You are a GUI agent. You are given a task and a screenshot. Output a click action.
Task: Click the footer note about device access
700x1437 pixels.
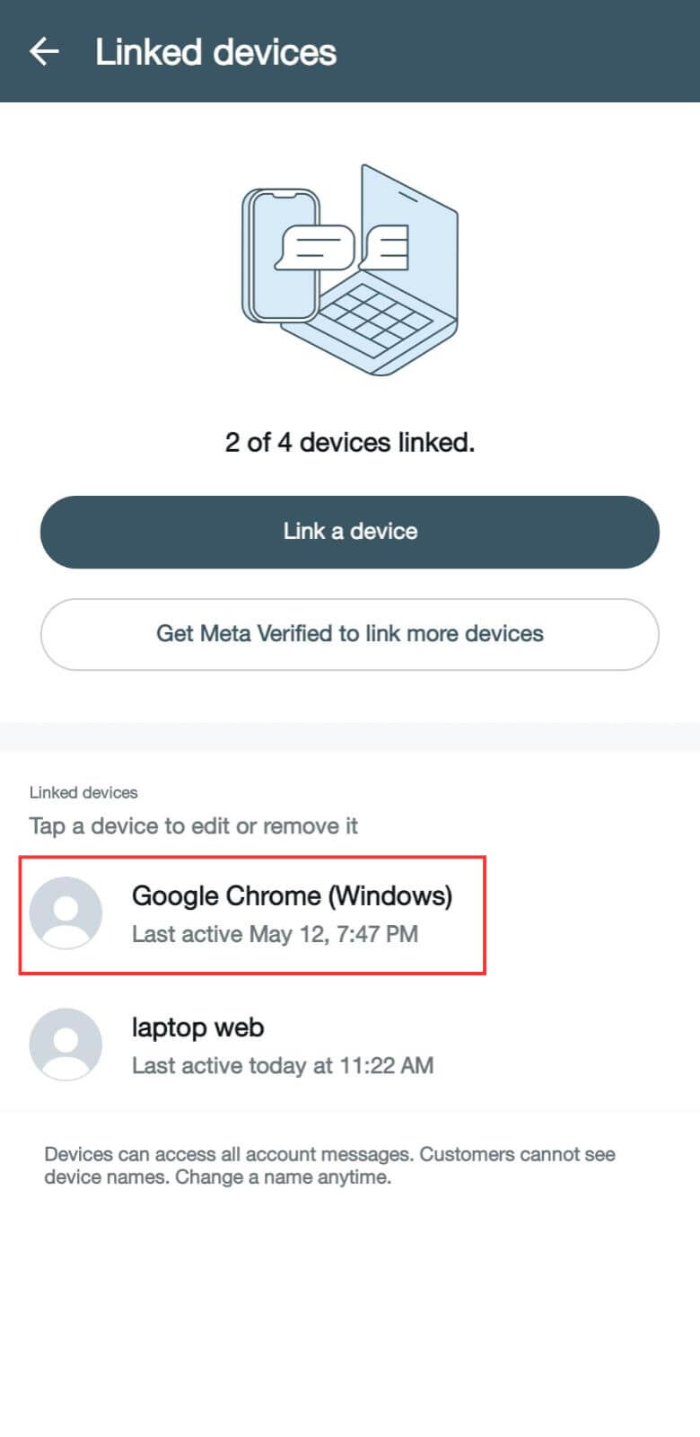(x=329, y=1166)
